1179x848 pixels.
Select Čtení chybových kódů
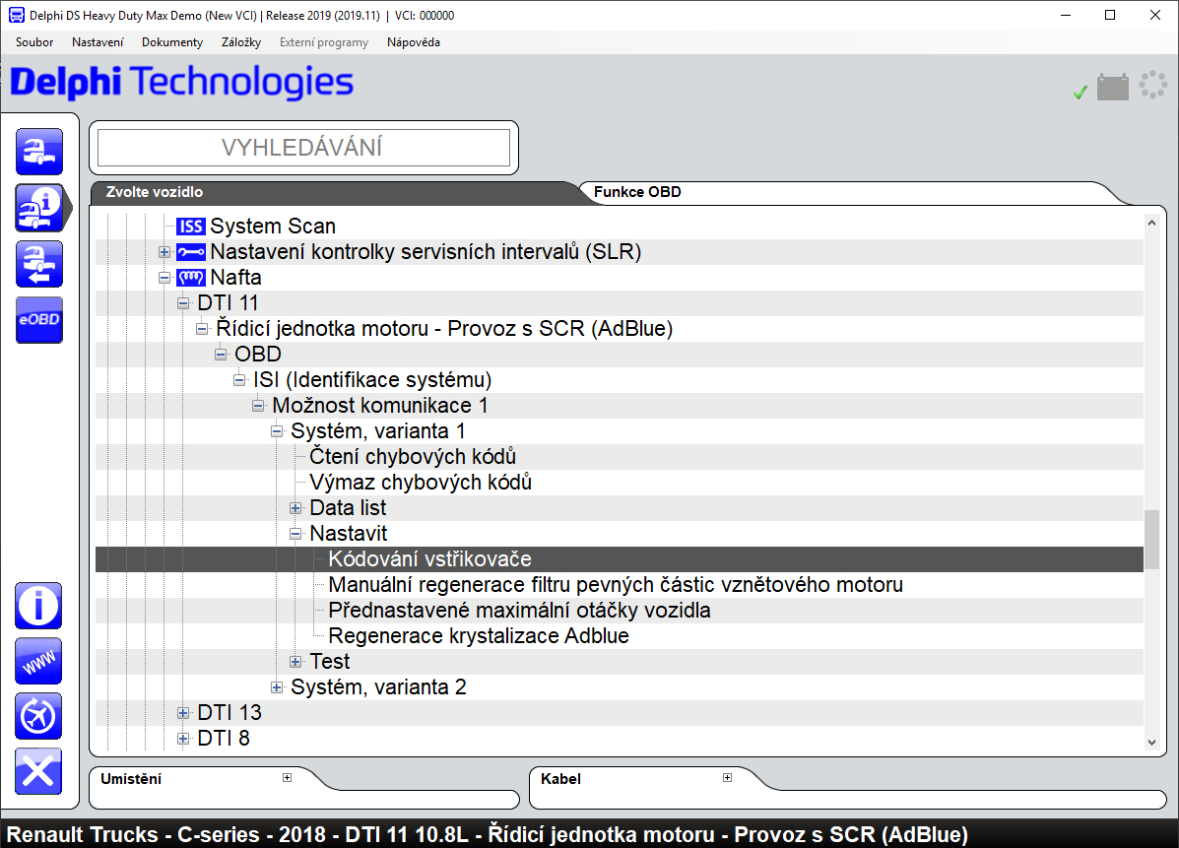[x=413, y=456]
